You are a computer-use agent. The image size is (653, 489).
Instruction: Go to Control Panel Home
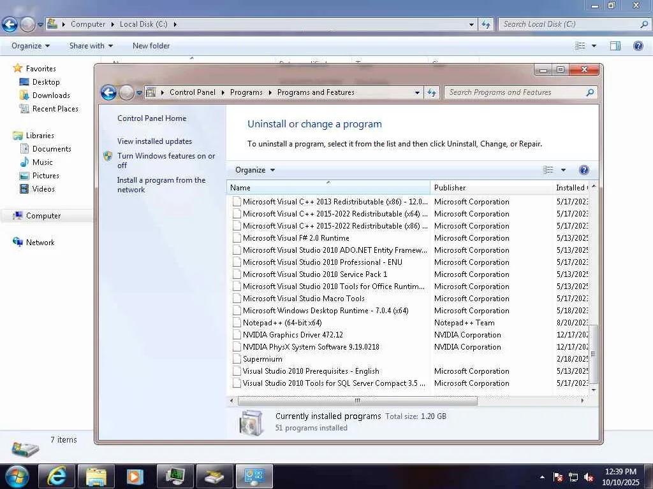(152, 118)
